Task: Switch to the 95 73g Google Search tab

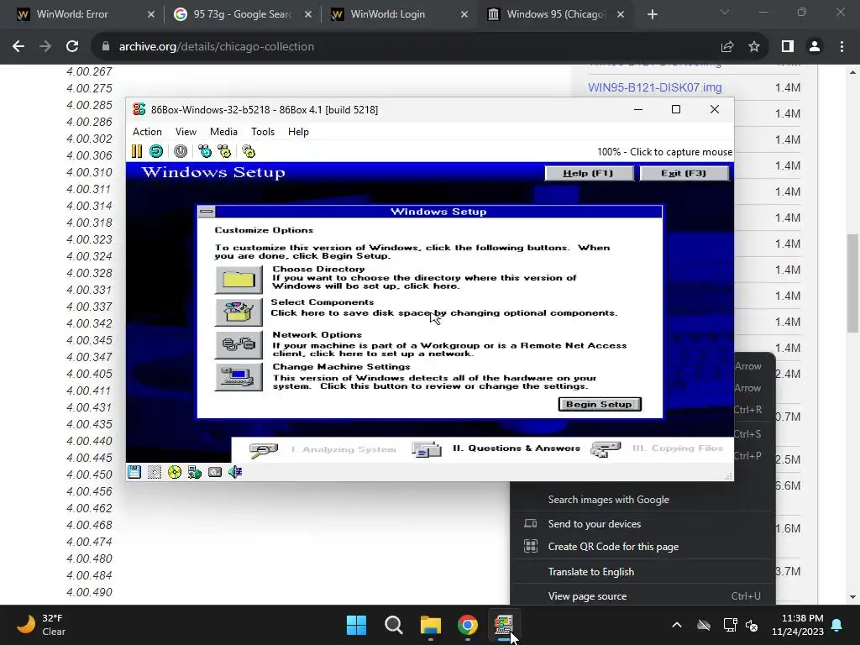Action: point(244,14)
